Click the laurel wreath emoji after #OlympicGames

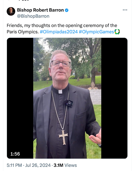tap(117, 32)
